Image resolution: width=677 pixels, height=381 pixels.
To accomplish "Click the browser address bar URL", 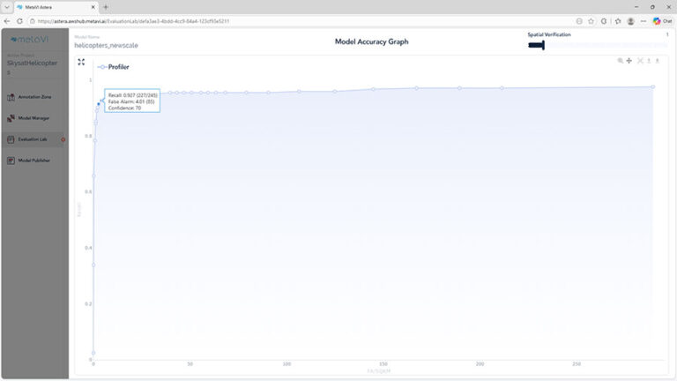I will [134, 21].
